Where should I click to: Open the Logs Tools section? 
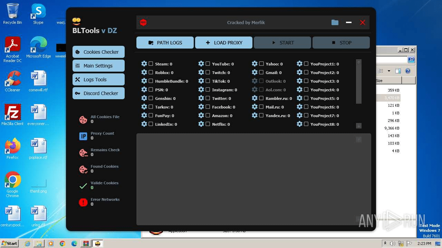[98, 80]
